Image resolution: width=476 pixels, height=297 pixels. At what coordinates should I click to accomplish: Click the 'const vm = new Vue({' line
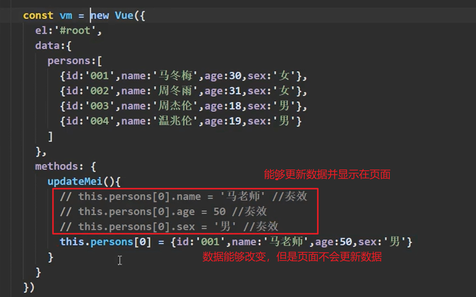click(x=84, y=15)
